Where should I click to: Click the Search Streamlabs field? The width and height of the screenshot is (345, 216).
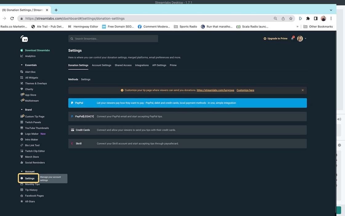tap(113, 38)
